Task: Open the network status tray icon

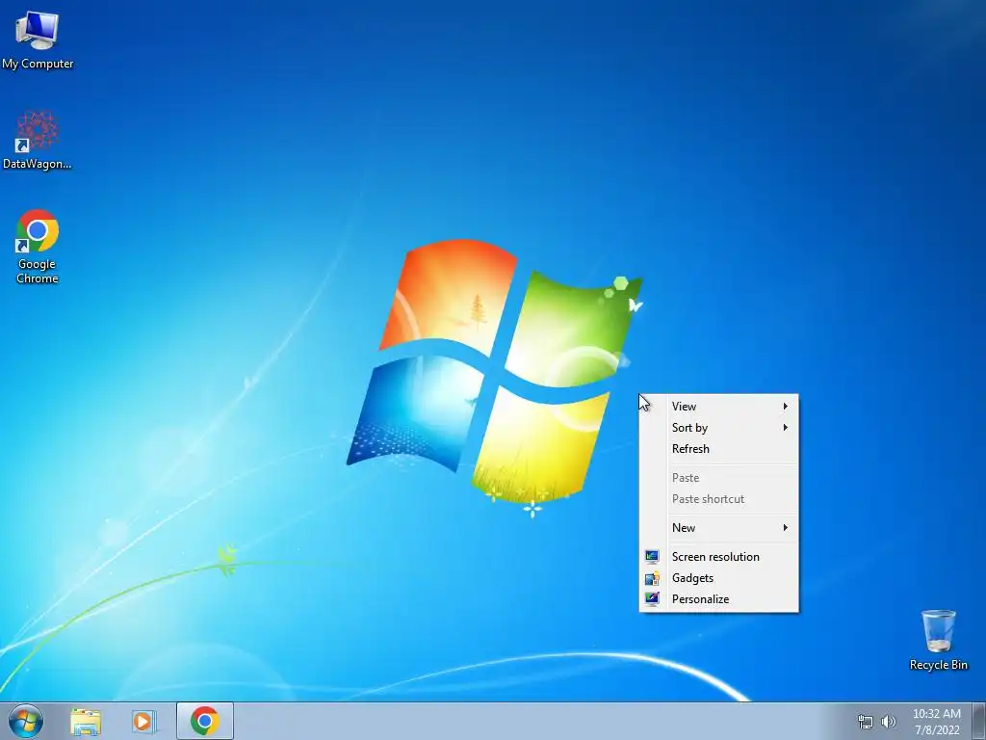Action: [x=866, y=722]
